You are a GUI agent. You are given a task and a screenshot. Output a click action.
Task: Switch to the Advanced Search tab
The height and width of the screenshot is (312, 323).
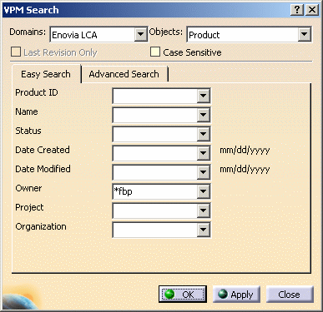(x=124, y=74)
